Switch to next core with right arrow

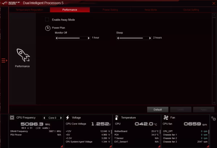click(61, 118)
